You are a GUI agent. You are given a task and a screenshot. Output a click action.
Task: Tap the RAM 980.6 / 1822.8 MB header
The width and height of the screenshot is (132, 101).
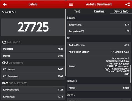(15, 83)
